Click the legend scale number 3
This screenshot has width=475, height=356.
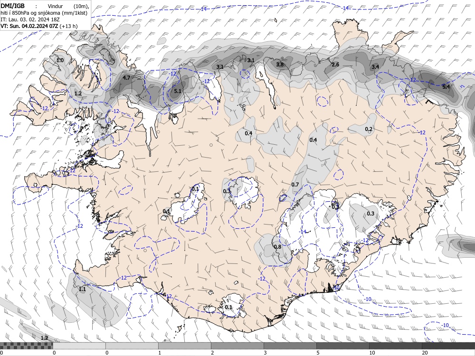265,353
